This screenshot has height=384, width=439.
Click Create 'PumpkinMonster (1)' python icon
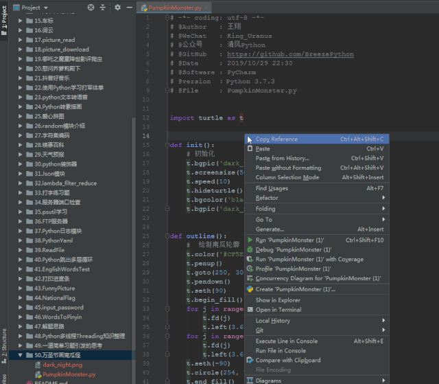point(250,289)
